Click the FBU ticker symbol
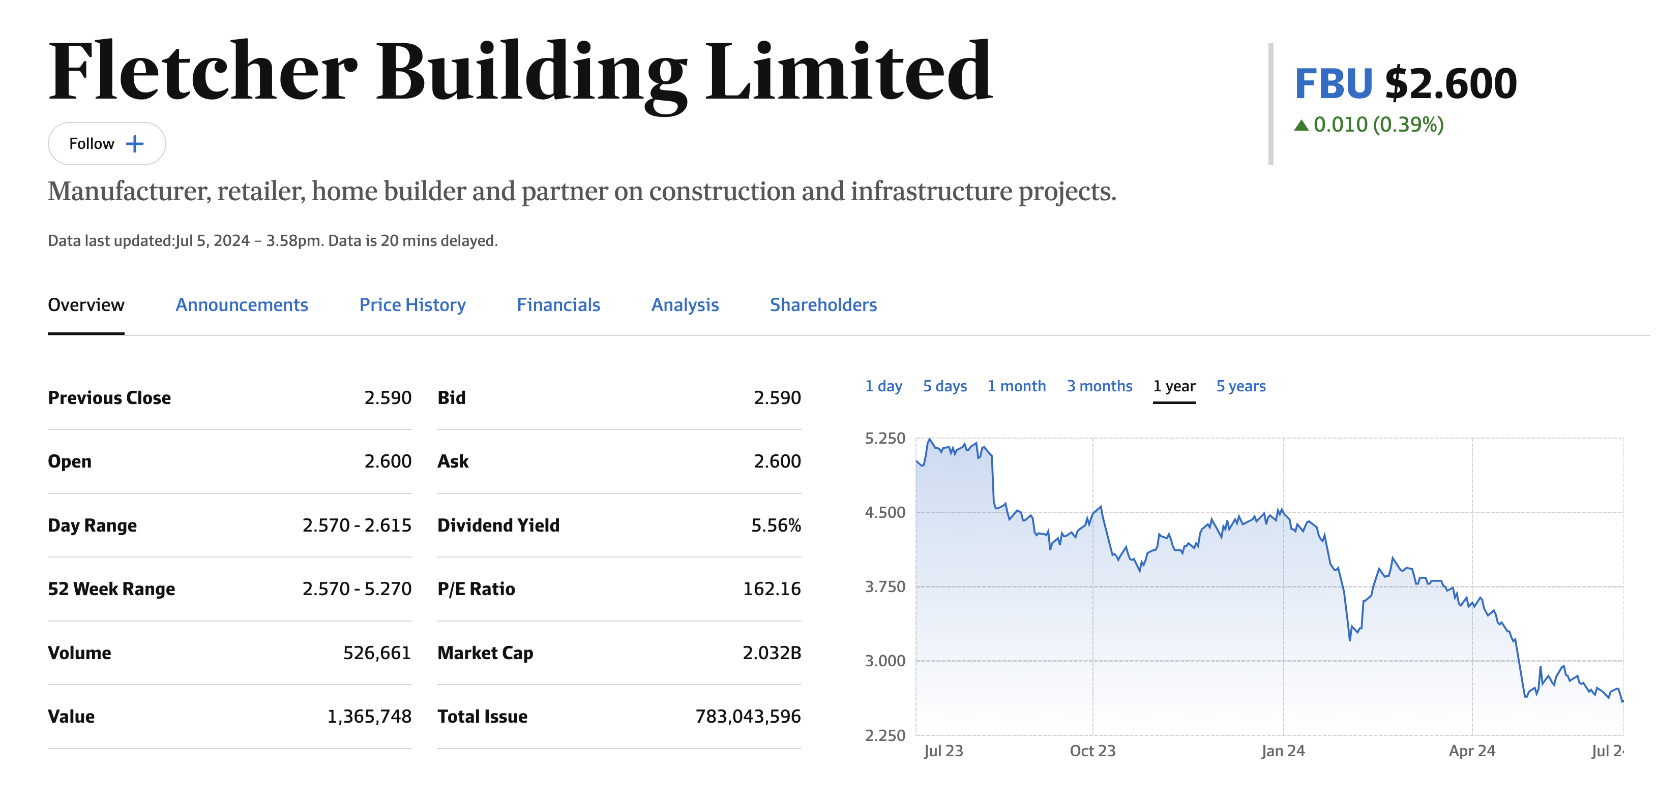 pyautogui.click(x=1334, y=83)
